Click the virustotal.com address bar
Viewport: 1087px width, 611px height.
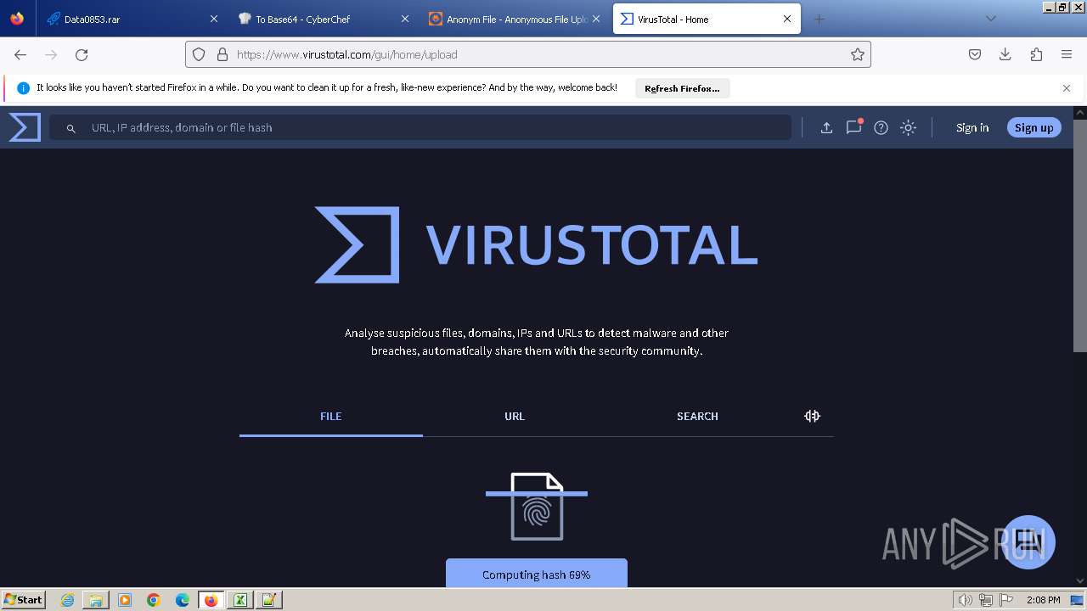click(527, 54)
